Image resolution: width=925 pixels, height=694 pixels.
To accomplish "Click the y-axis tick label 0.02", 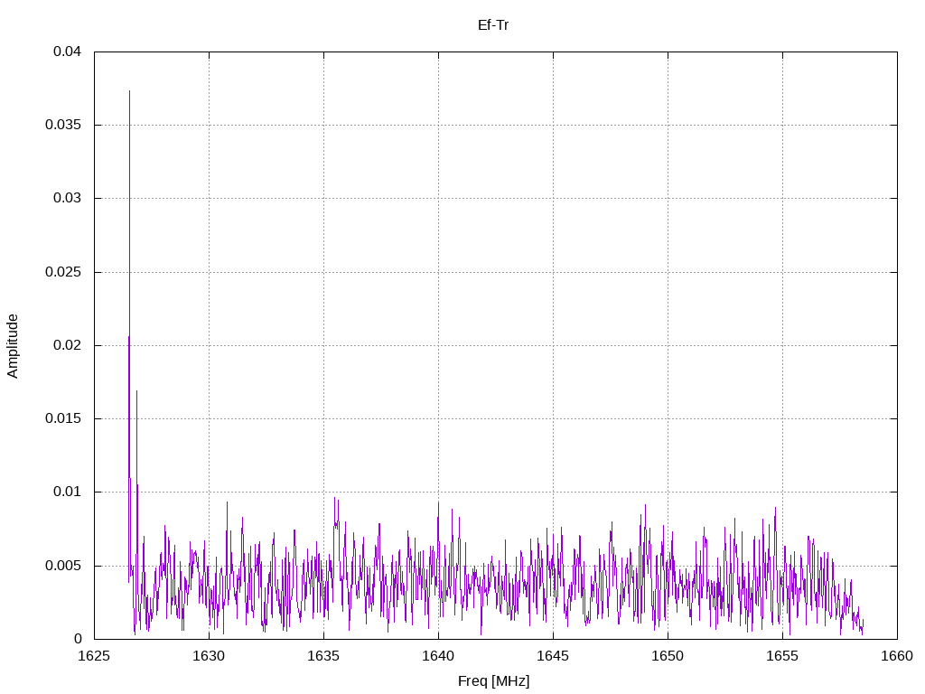I will coord(67,345).
